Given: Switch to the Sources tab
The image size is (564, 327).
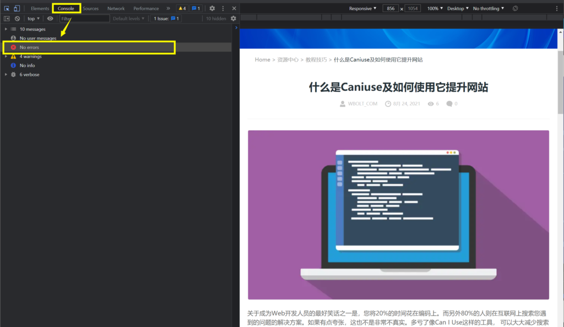Looking at the screenshot, I should (x=91, y=8).
